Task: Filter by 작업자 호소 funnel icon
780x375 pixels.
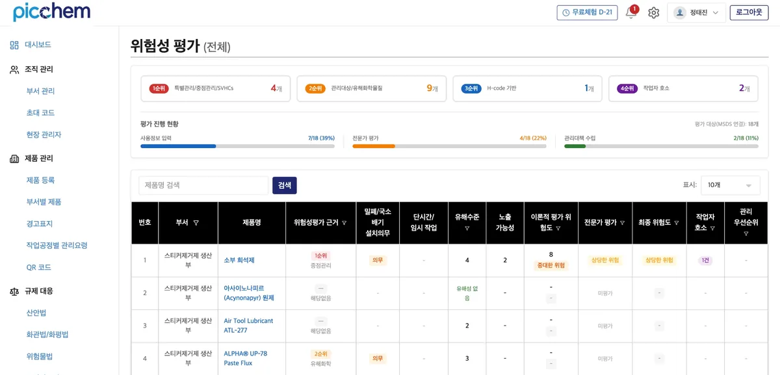Action: coord(712,228)
